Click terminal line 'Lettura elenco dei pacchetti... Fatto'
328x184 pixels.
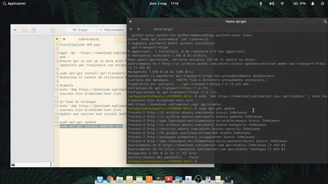[x=163, y=157]
